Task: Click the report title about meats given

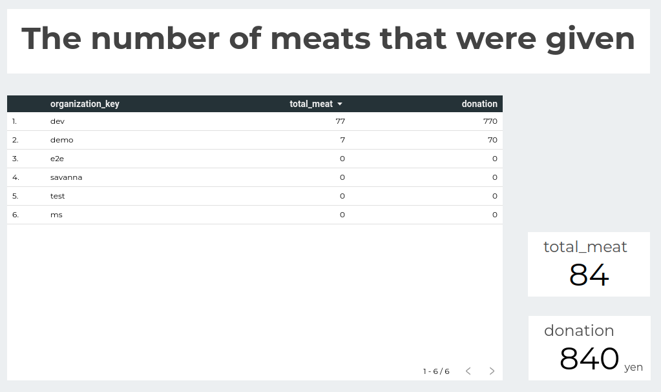Action: [x=328, y=39]
